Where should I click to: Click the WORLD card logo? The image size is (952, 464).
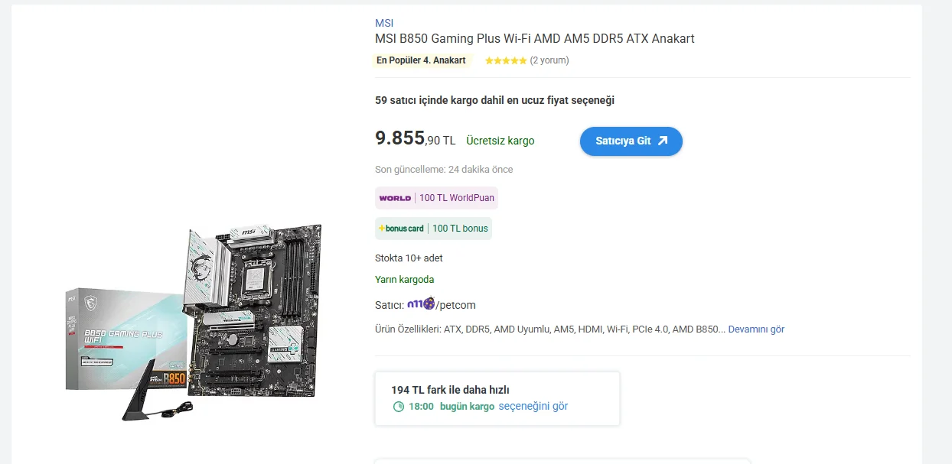click(x=395, y=198)
